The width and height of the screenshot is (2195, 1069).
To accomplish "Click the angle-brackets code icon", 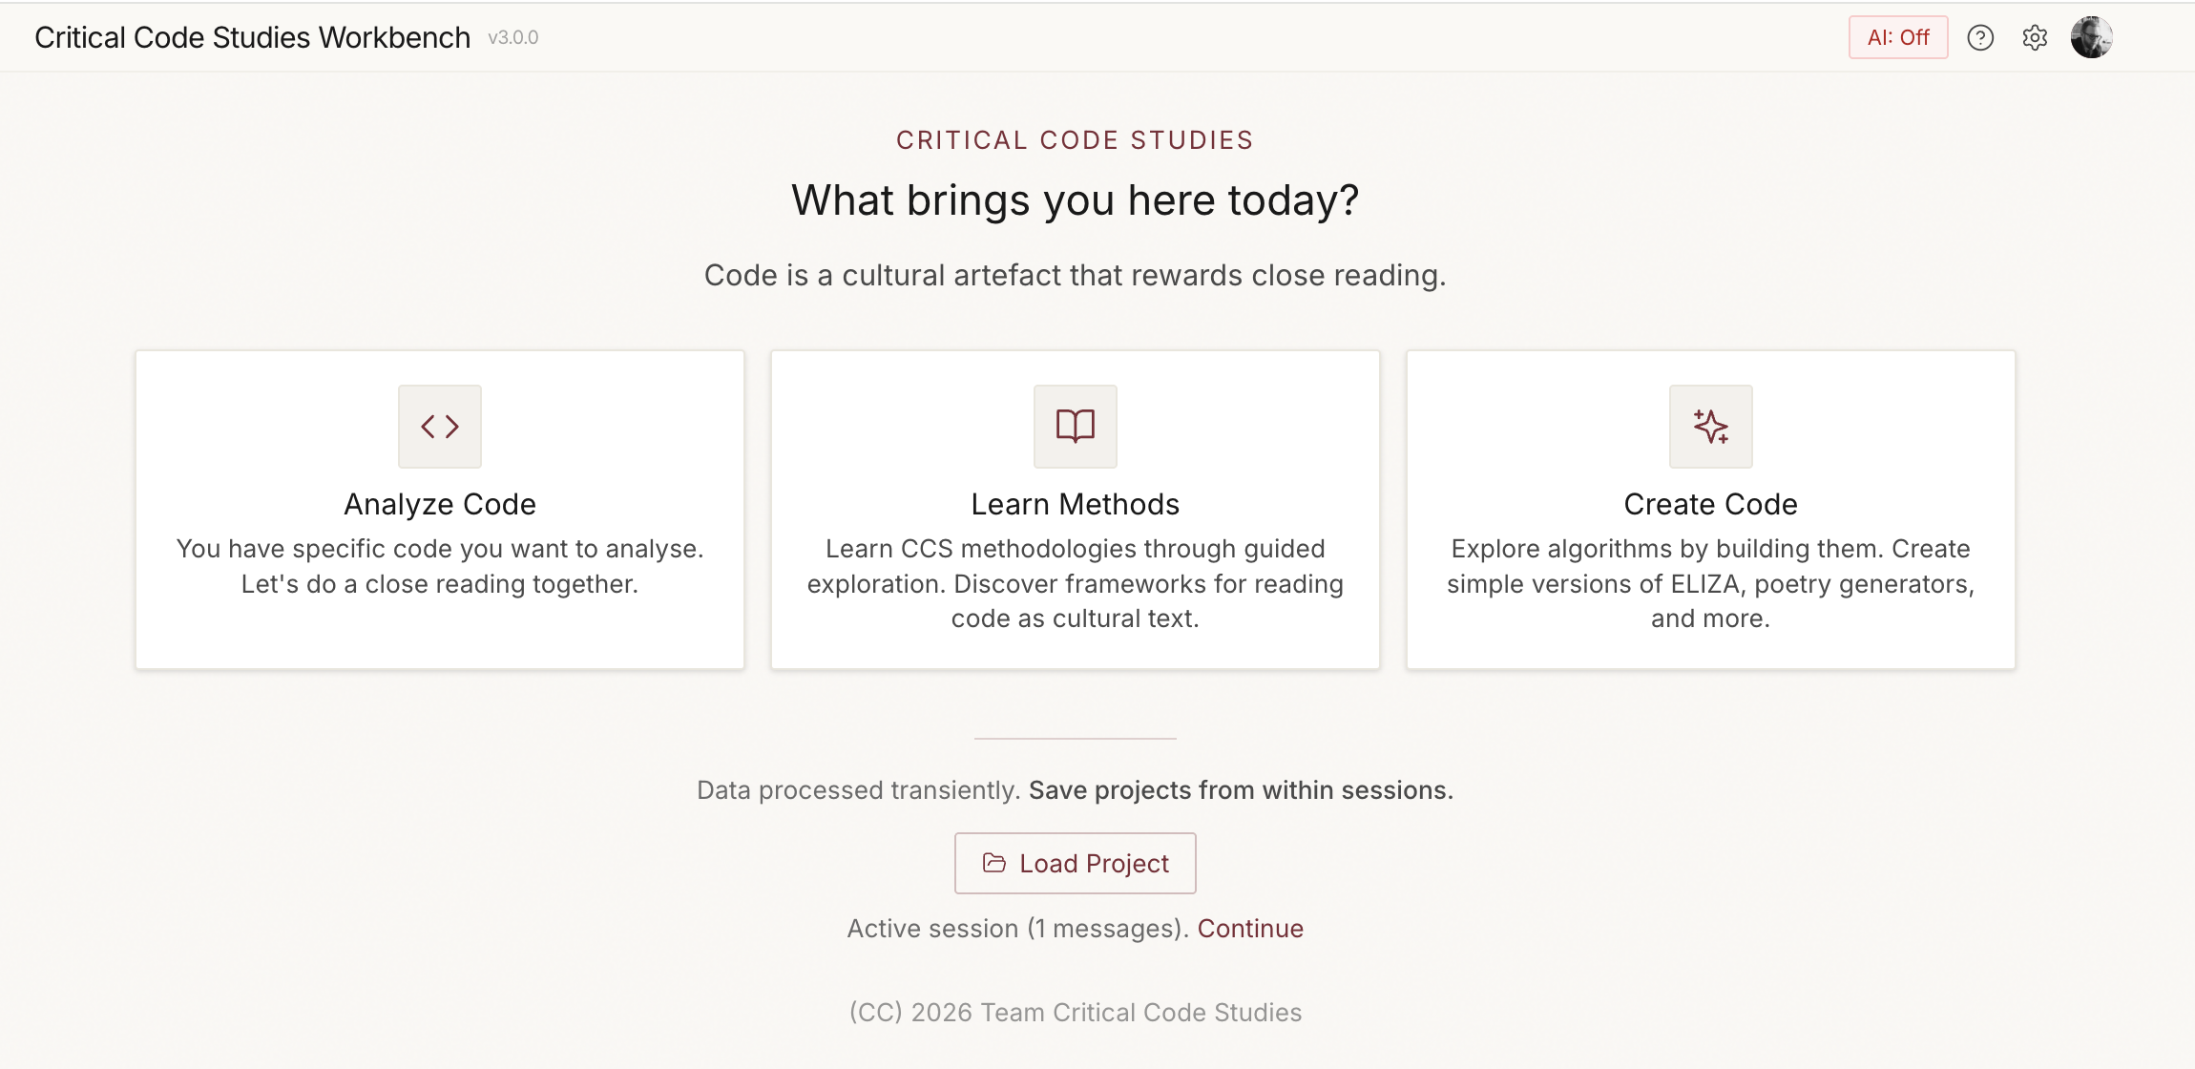I will pyautogui.click(x=440, y=427).
